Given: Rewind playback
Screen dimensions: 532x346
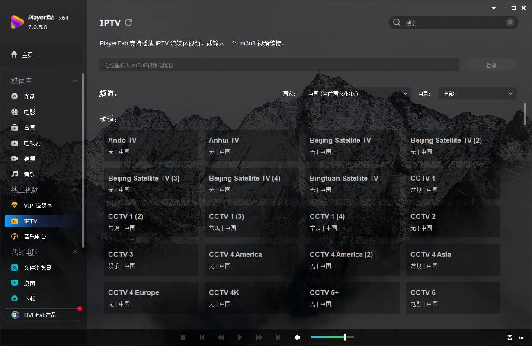Looking at the screenshot, I should coord(221,337).
